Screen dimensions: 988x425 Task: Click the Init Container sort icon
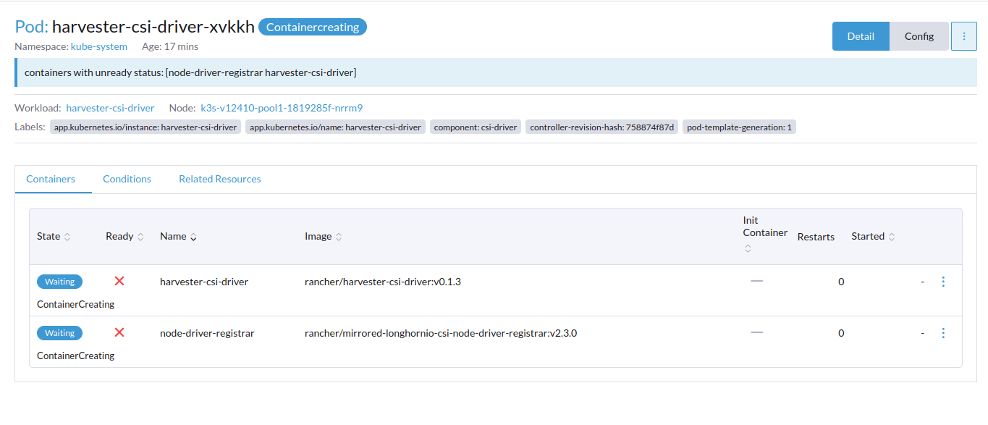pyautogui.click(x=747, y=247)
